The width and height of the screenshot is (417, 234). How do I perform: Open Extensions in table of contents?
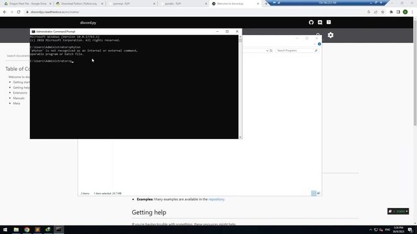20,93
